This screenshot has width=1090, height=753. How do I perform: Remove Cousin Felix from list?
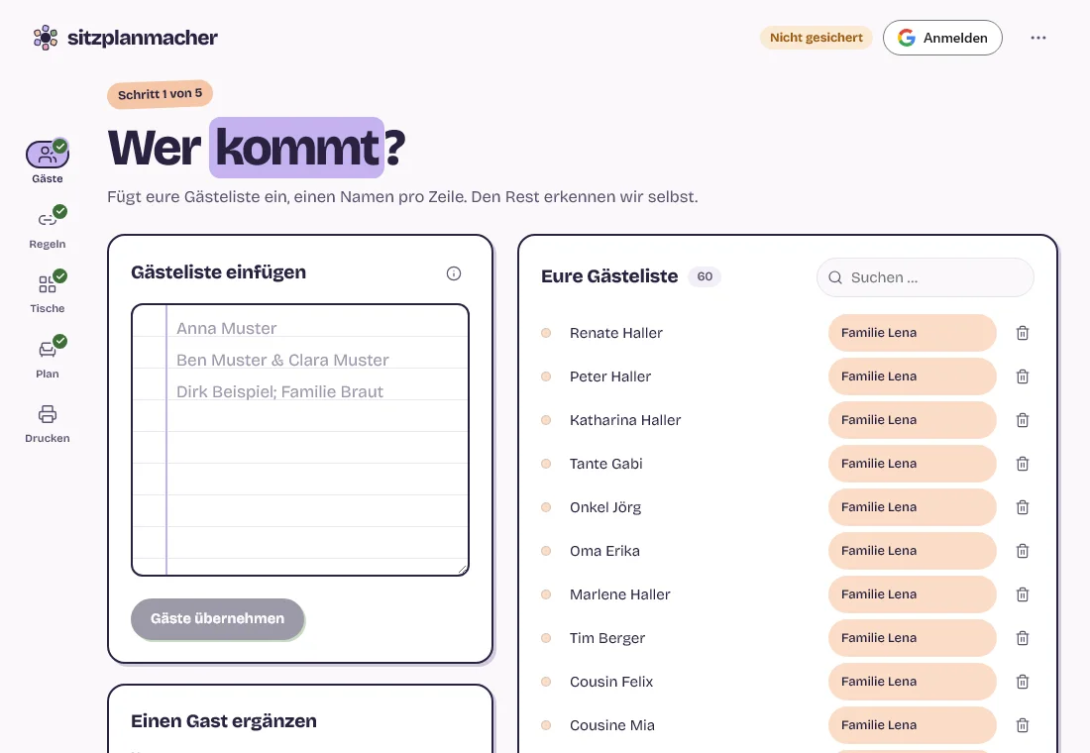point(1023,682)
